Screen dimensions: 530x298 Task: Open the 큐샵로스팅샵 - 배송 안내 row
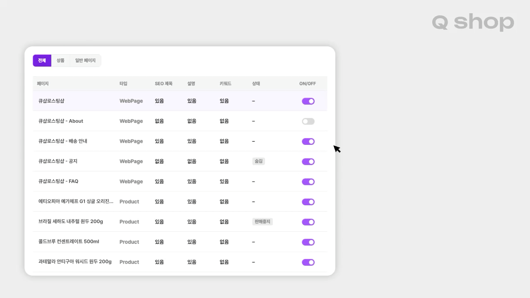click(180, 141)
